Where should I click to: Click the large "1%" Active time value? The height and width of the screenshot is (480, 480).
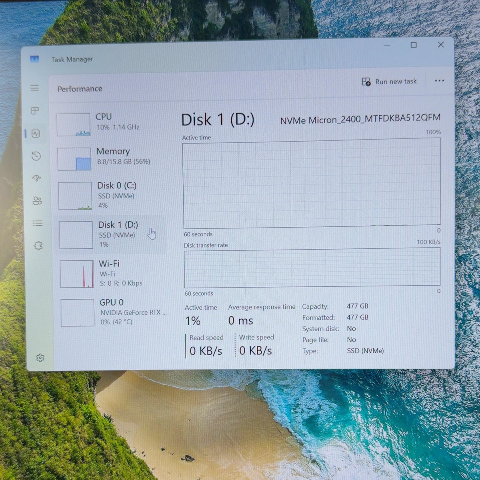click(193, 321)
